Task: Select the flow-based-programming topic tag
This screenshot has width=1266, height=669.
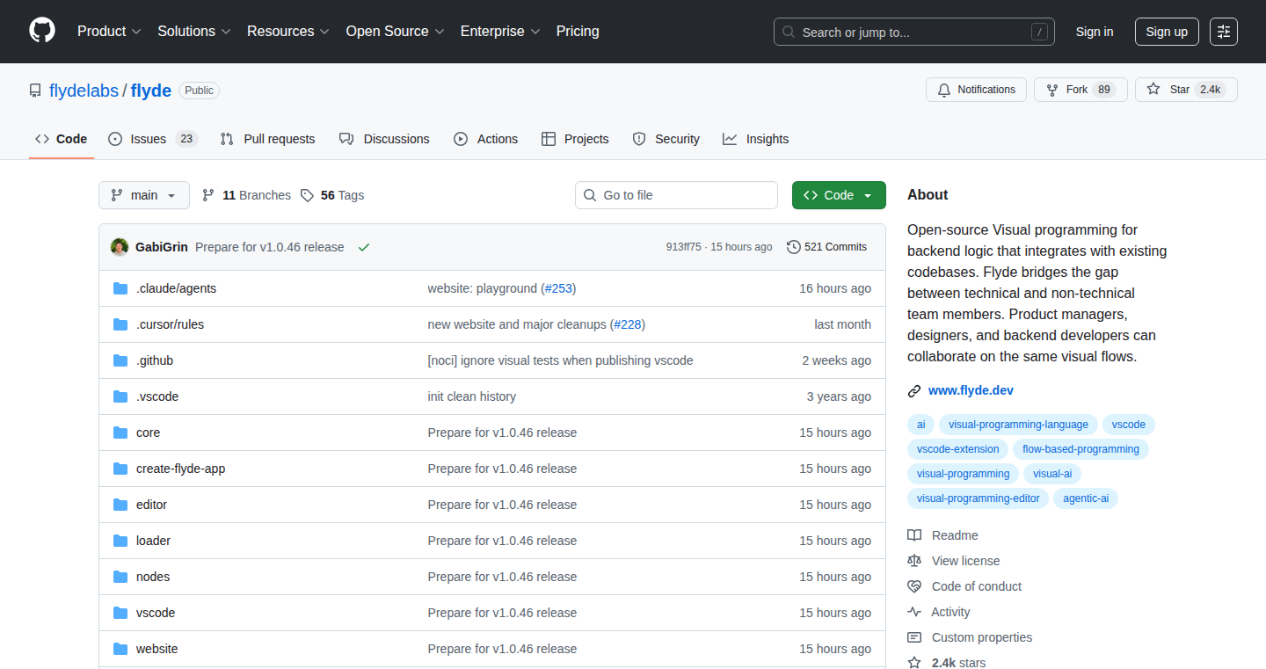Action: click(x=1080, y=449)
